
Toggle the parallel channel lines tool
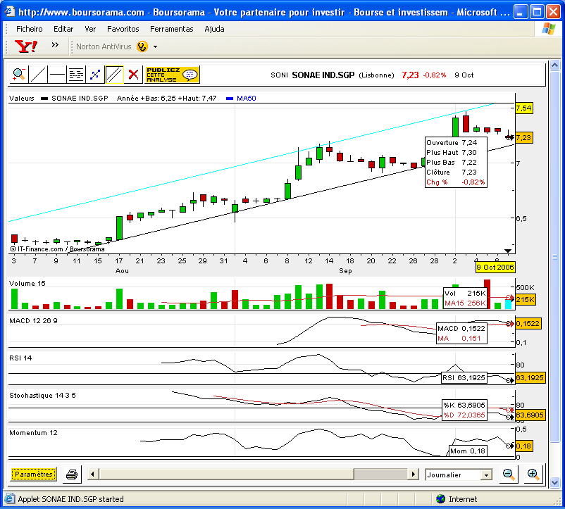(114, 75)
